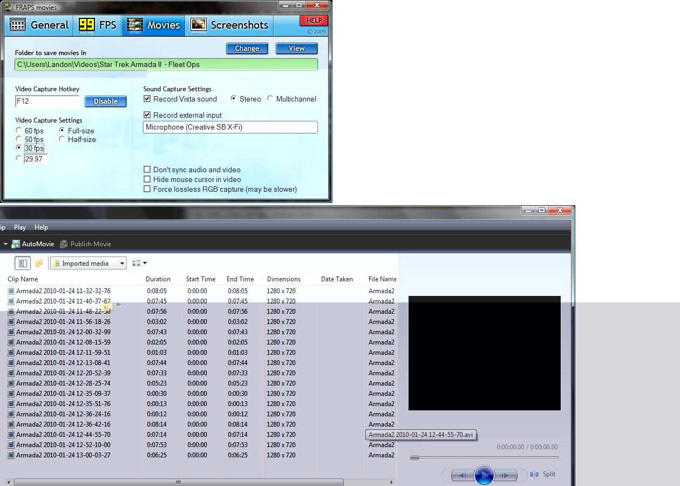680x486 pixels.
Task: Select clip Armada2 2010-01-24 12-36-42-16
Action: [x=63, y=424]
